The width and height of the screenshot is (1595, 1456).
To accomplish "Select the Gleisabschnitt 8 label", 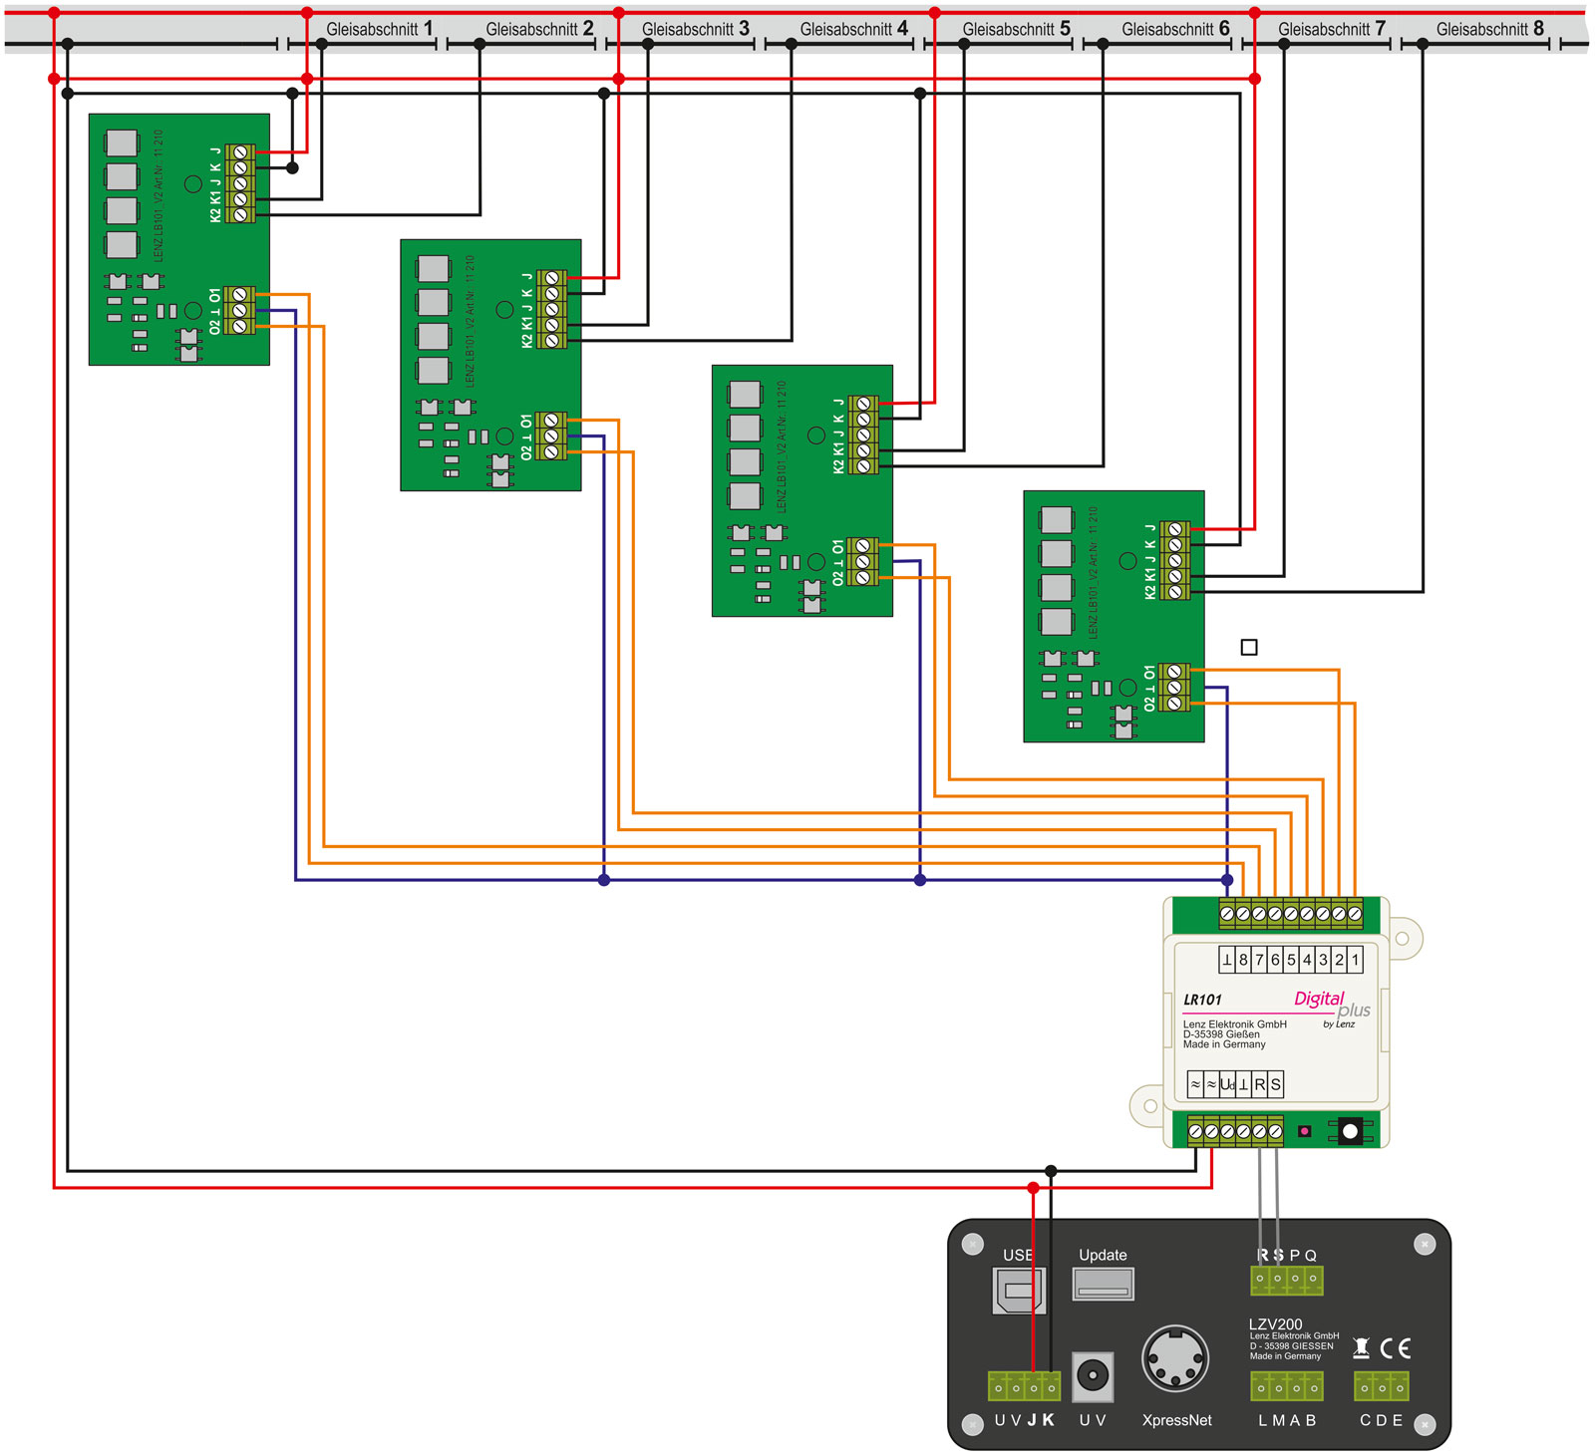I will click(x=1489, y=29).
